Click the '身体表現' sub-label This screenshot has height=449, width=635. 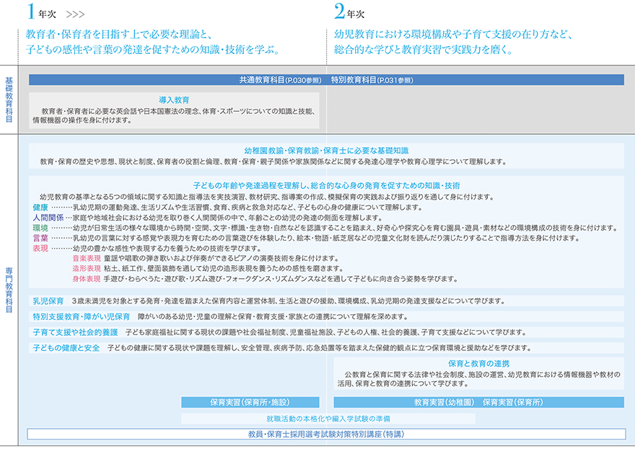point(87,279)
